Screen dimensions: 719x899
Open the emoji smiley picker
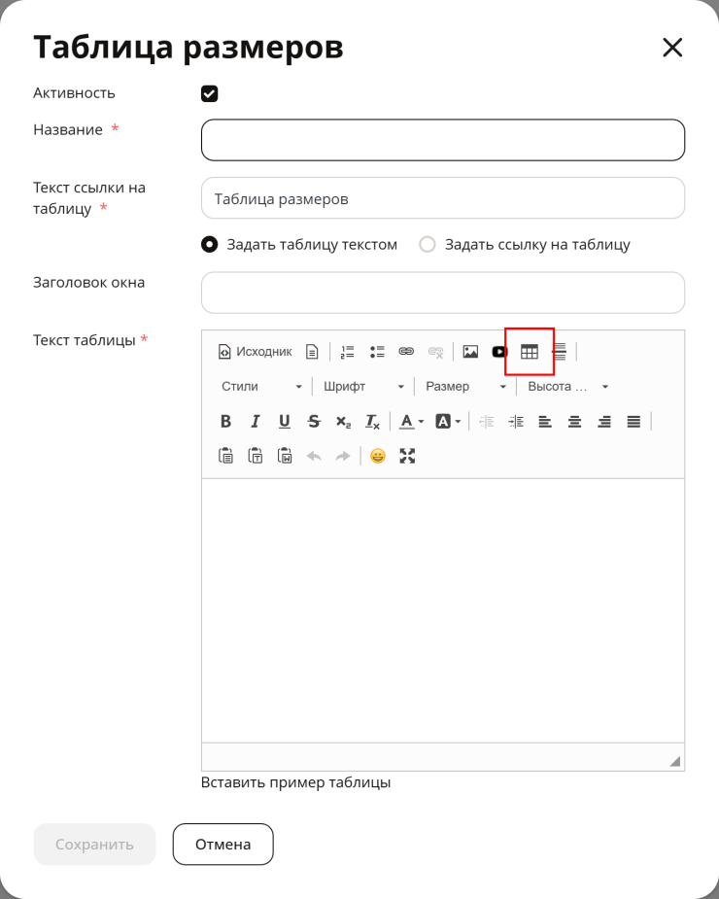click(x=378, y=456)
